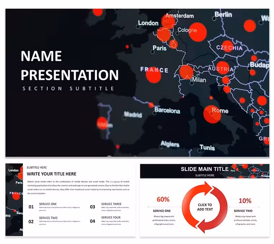Click the '10%' value

245,201
